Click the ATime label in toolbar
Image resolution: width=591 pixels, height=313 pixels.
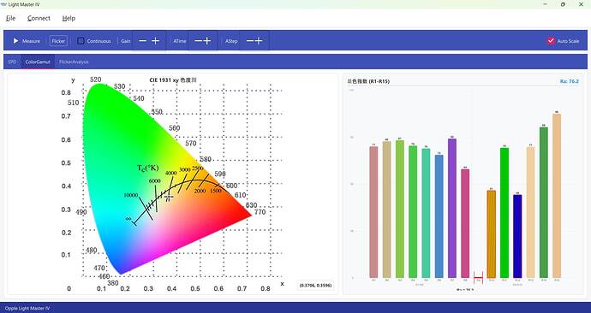[x=180, y=41]
